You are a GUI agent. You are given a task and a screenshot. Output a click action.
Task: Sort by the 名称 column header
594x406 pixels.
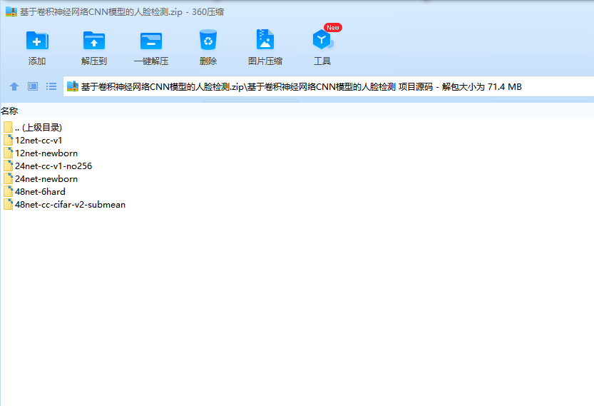(x=9, y=111)
